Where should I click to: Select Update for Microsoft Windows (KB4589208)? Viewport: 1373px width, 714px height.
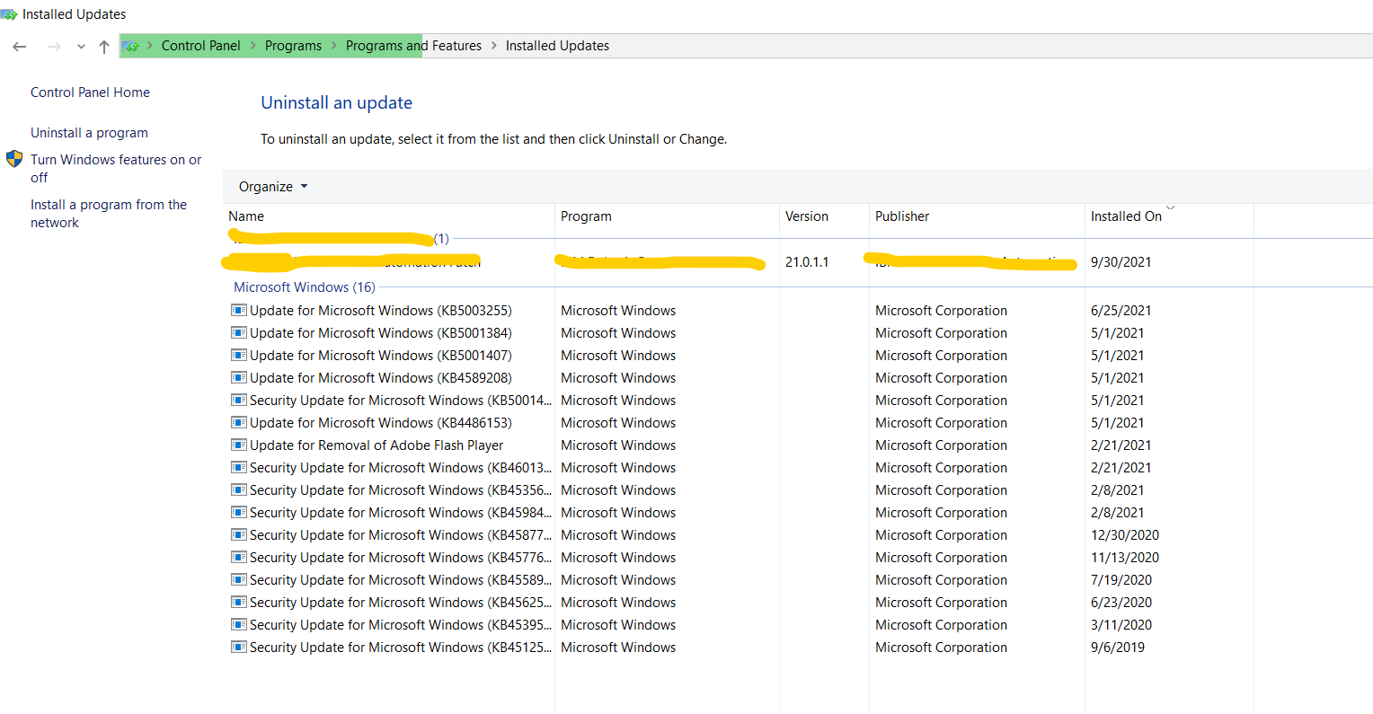coord(381,378)
